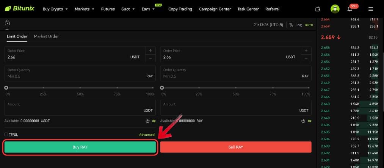
Task: Select ask price 2.664 in order book
Action: [x=325, y=19]
